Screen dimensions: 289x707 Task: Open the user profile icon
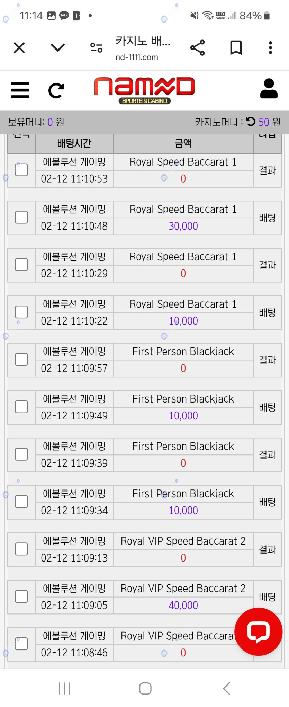(269, 89)
